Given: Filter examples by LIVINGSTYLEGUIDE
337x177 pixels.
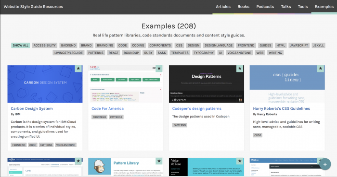Looking at the screenshot, I should tap(68, 53).
